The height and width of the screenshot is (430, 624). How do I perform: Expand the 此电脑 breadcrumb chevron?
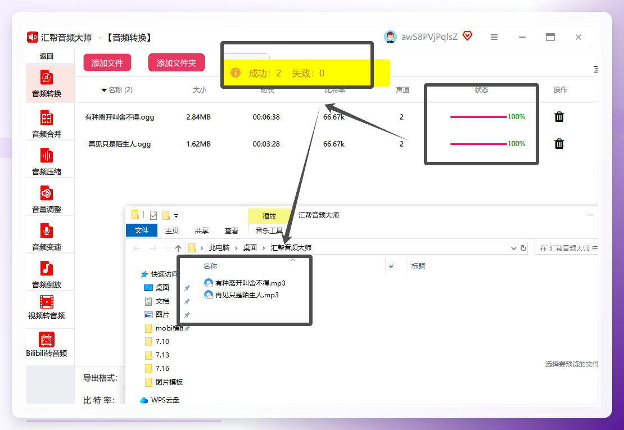[236, 248]
